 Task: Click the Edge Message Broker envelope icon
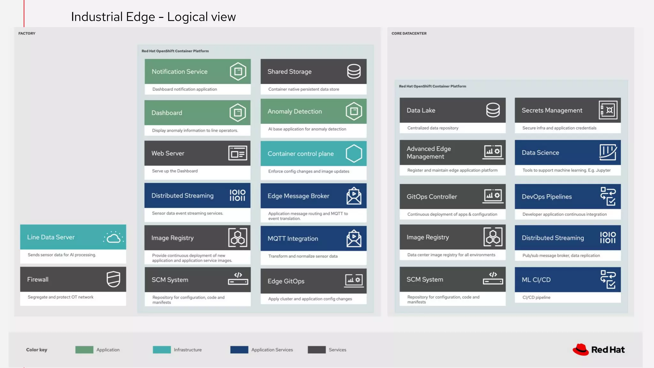[x=354, y=196]
